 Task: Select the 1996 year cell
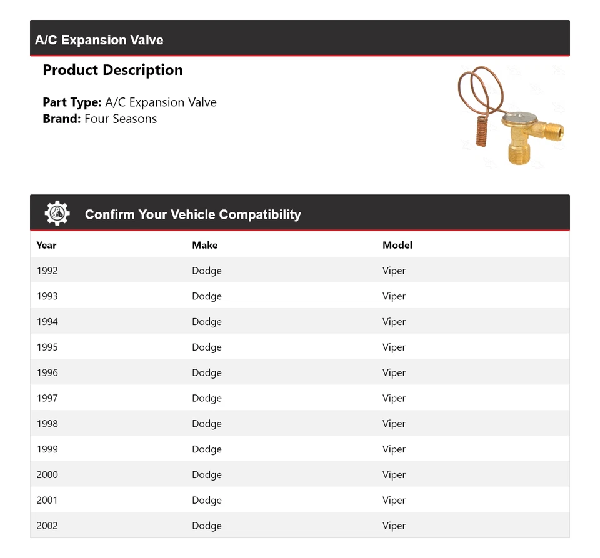pos(47,373)
